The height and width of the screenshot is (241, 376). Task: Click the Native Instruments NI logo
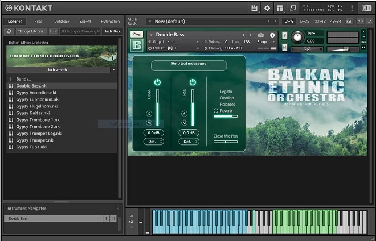(x=366, y=8)
